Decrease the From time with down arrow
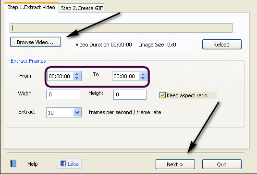Image resolution: width=257 pixels, height=174 pixels. tap(77, 78)
